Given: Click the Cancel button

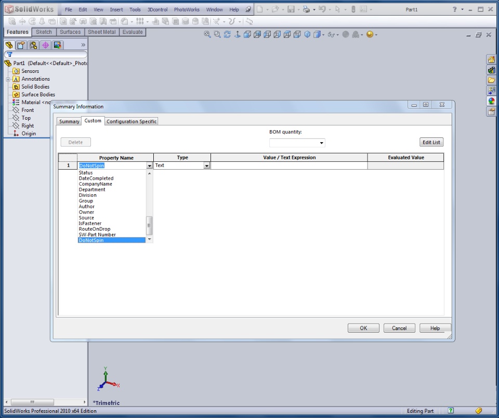Looking at the screenshot, I should click(399, 328).
